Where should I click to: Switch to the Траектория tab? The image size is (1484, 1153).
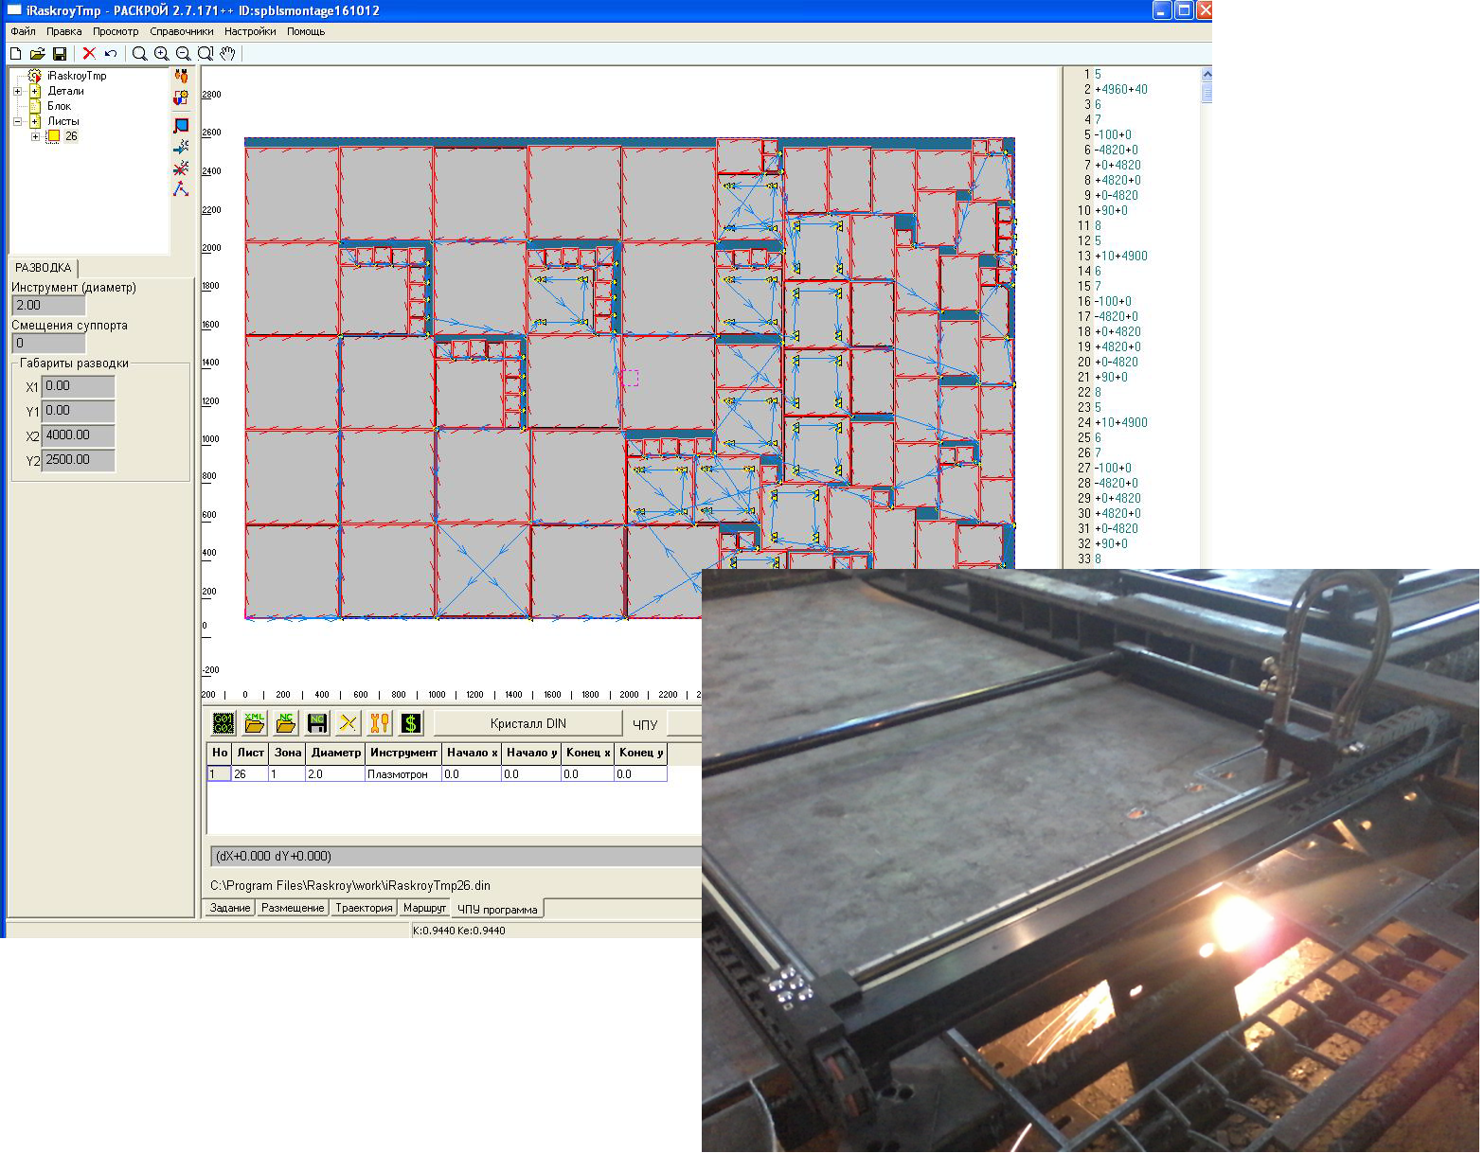pyautogui.click(x=364, y=908)
